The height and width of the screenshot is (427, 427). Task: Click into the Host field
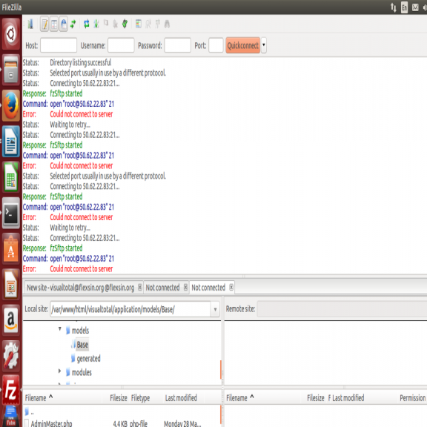coord(59,45)
